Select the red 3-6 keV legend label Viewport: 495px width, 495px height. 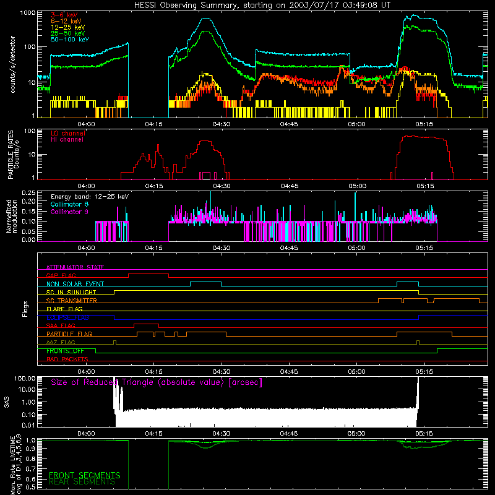pyautogui.click(x=64, y=15)
